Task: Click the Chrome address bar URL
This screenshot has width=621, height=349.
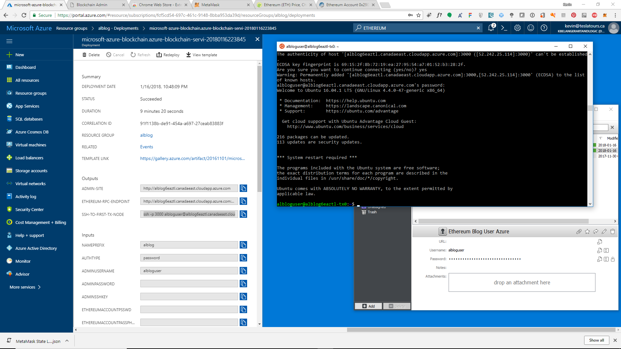Action: point(186,15)
